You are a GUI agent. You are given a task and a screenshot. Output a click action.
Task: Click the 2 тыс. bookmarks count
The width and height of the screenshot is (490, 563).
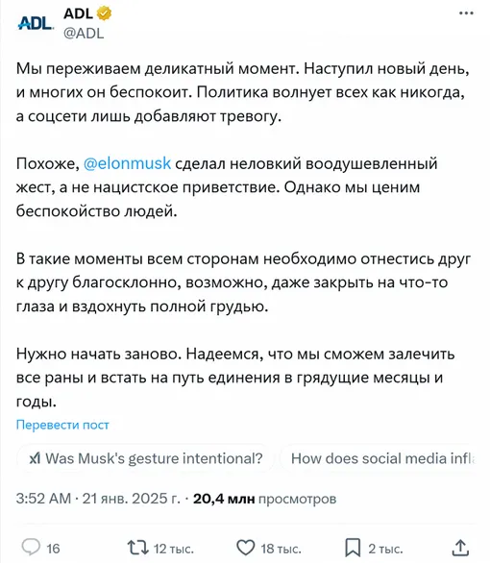(x=385, y=549)
